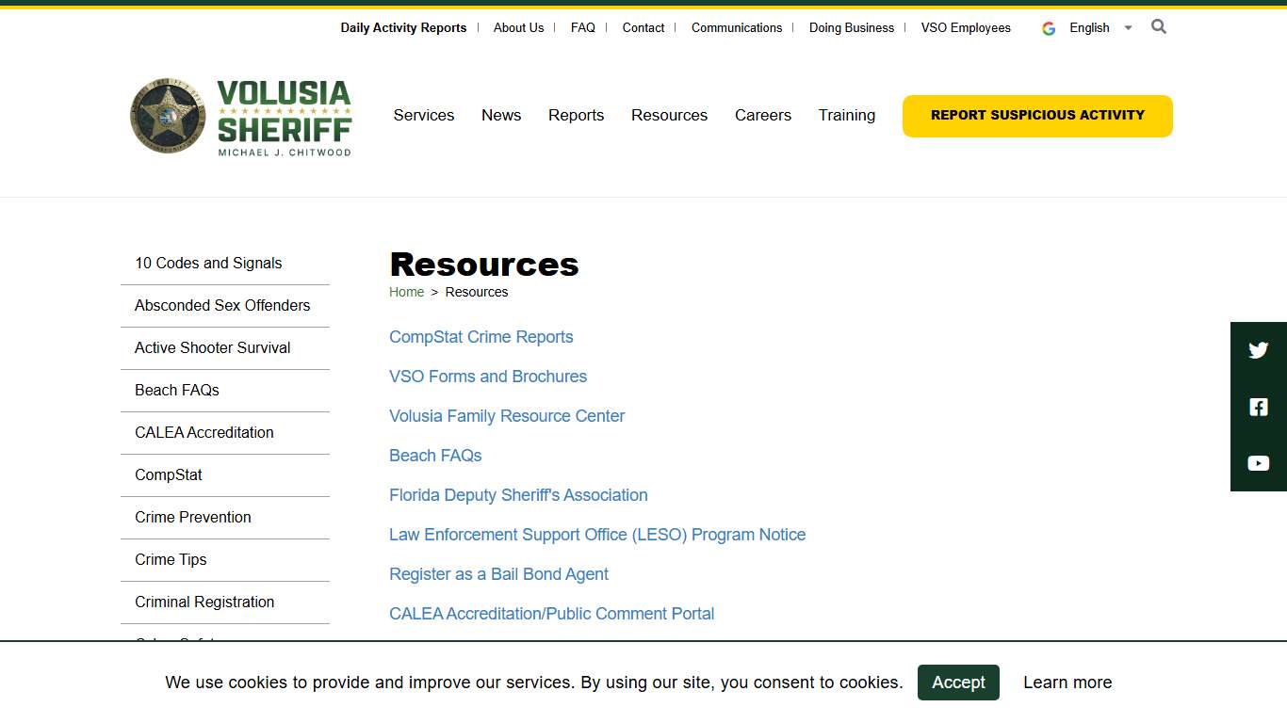Viewport: 1287px width, 723px height.
Task: Accept the cookies notice
Action: 958,683
